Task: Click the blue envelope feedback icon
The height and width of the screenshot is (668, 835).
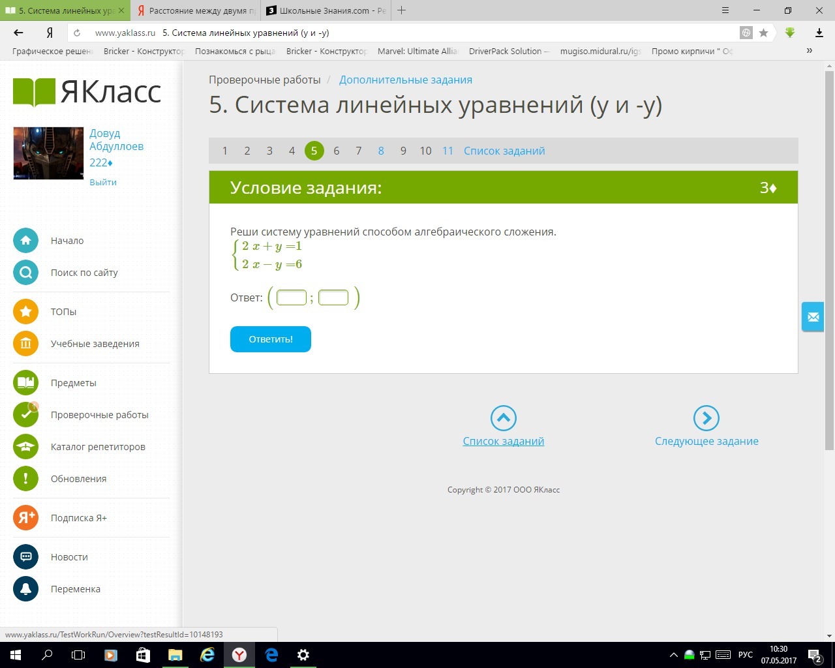Action: [813, 317]
